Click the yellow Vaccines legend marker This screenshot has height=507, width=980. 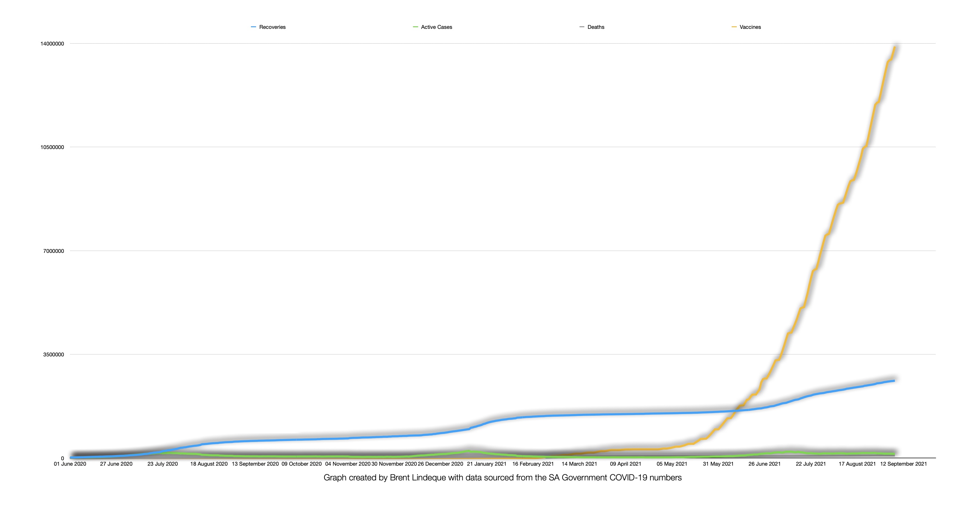[x=734, y=27]
